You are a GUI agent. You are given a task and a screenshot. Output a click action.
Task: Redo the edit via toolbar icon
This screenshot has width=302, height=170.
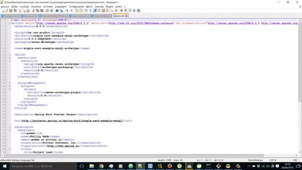(x=51, y=10)
